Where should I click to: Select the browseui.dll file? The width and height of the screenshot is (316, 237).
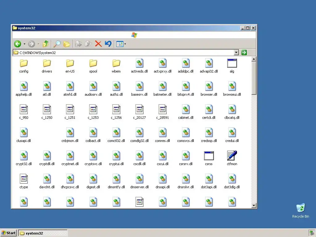[232, 89]
